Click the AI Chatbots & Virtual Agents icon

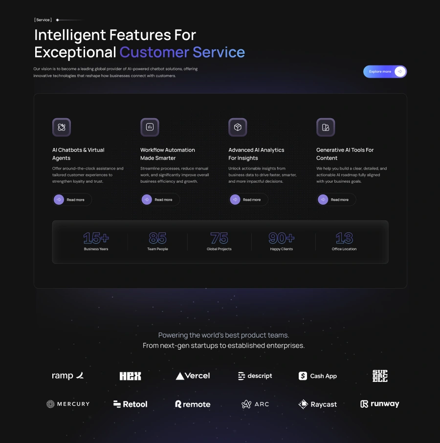62,127
